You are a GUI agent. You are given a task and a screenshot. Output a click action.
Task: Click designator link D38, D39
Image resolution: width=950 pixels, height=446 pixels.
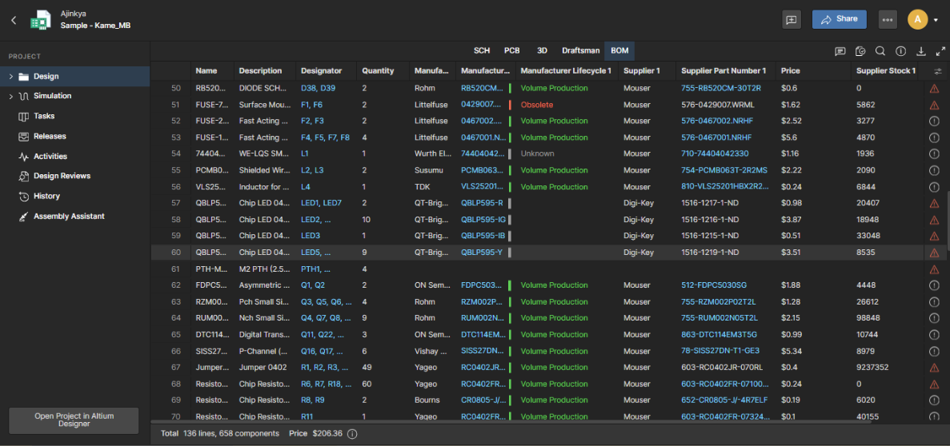[x=318, y=89]
